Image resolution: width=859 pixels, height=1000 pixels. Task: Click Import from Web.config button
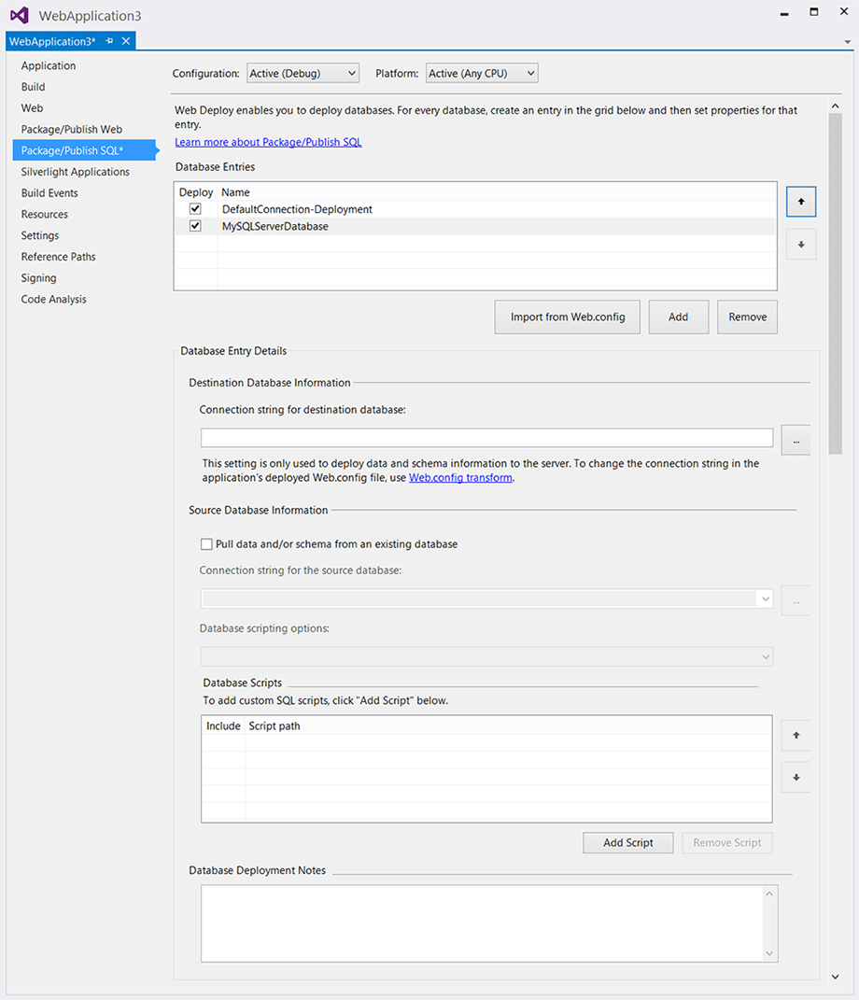click(x=568, y=317)
